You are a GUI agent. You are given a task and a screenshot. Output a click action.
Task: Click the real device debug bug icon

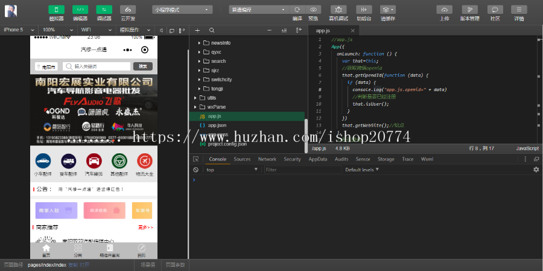338,10
